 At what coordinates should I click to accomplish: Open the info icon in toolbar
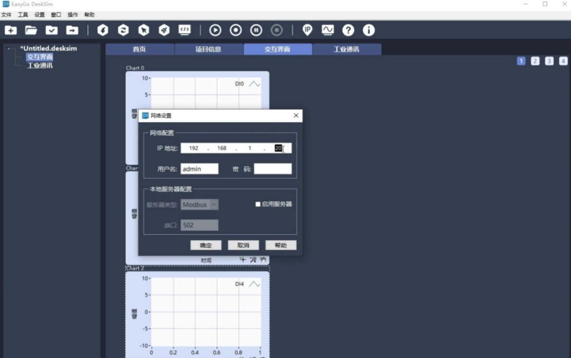pyautogui.click(x=369, y=30)
